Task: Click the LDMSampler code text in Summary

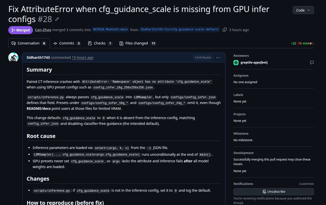Action: point(143,97)
